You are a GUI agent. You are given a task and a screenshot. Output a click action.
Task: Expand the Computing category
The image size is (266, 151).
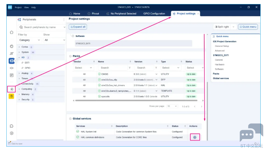(x=19, y=89)
